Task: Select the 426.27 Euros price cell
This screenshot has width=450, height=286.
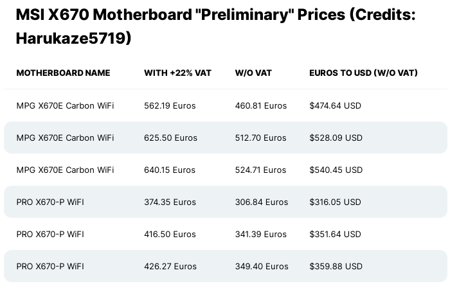Action: point(170,266)
